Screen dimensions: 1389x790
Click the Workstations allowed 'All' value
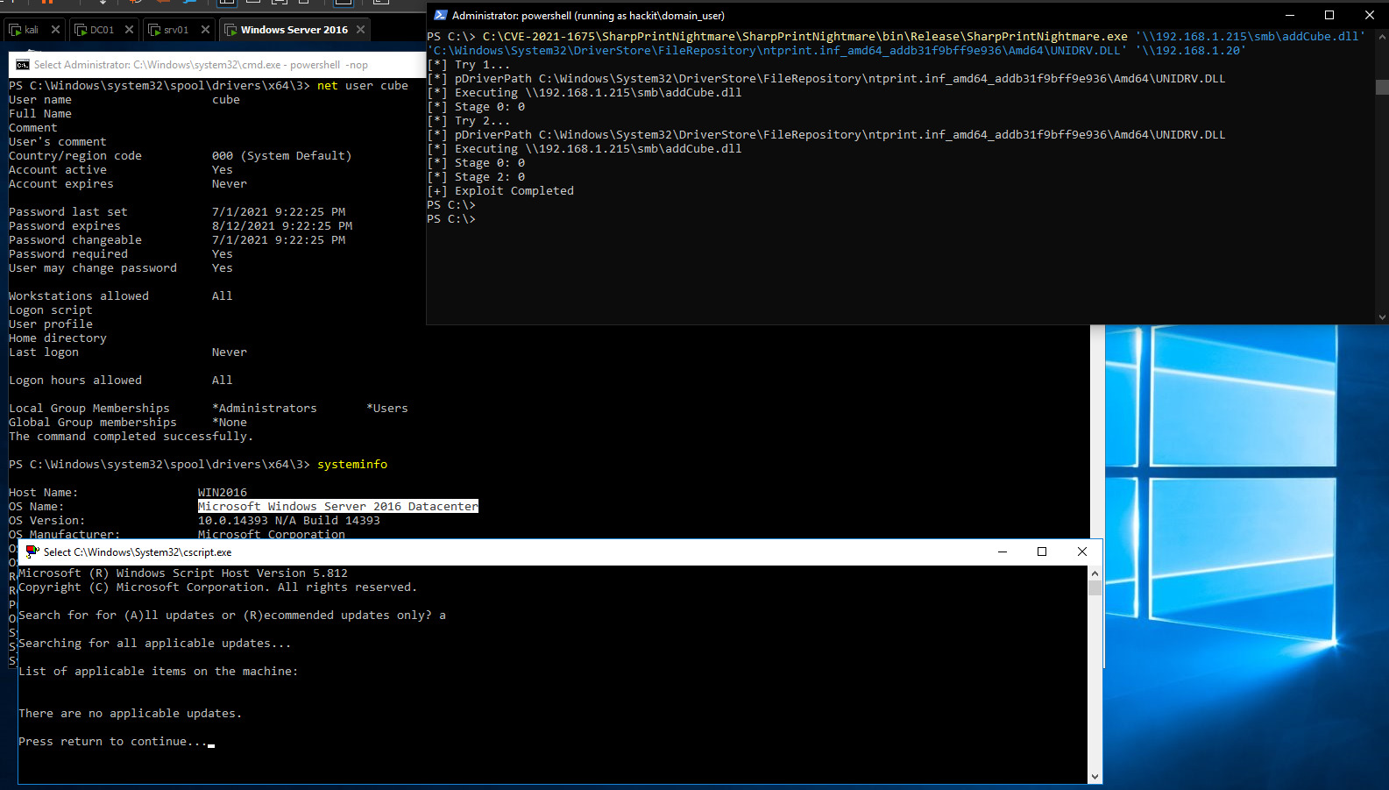(x=223, y=296)
